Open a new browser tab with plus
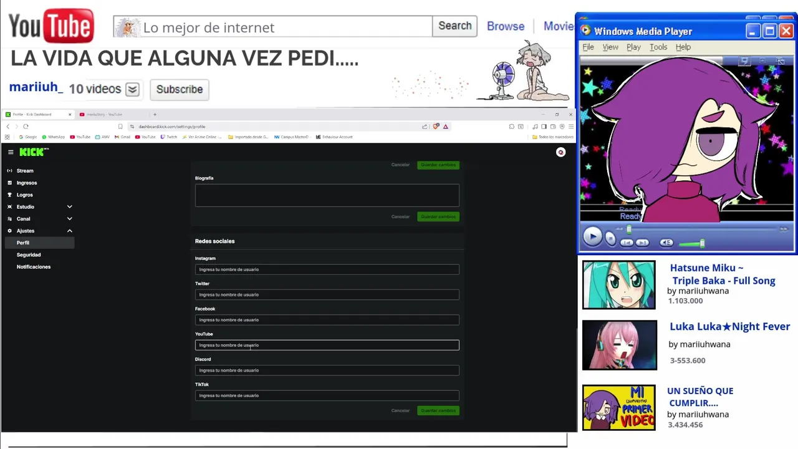This screenshot has height=449, width=798. click(x=155, y=114)
